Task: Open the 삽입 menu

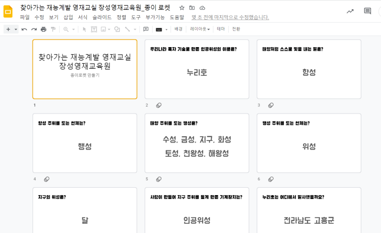Action: 69,17
